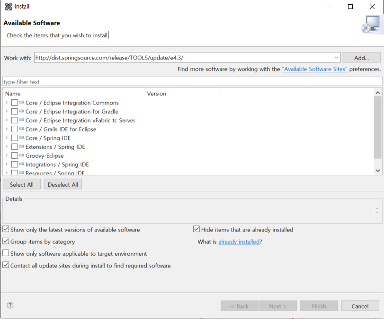Open the Work with dropdown arrow
384x319 pixels.
click(336, 58)
